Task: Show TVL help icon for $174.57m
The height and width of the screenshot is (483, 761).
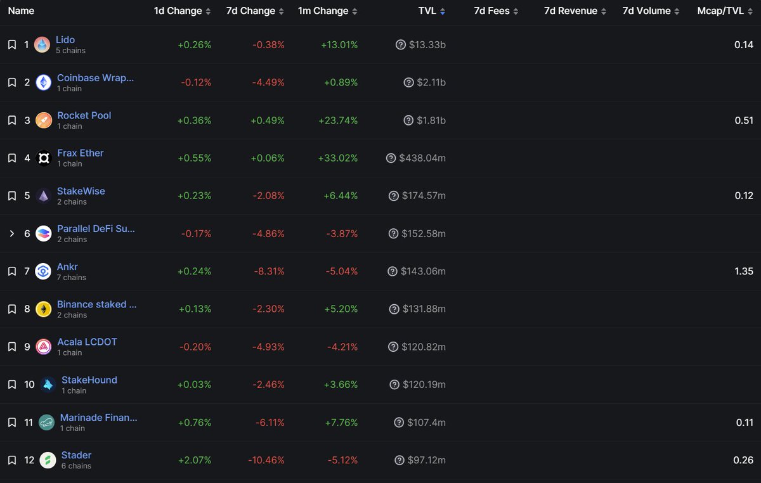Action: [x=394, y=196]
